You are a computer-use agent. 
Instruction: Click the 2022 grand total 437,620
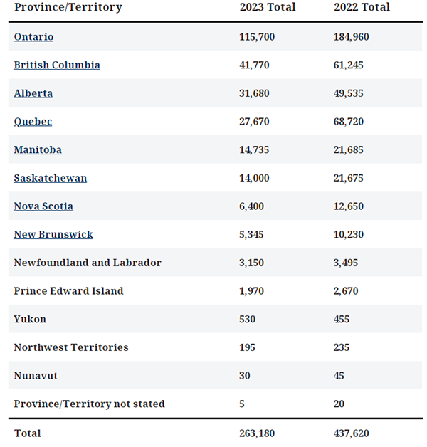pyautogui.click(x=351, y=433)
